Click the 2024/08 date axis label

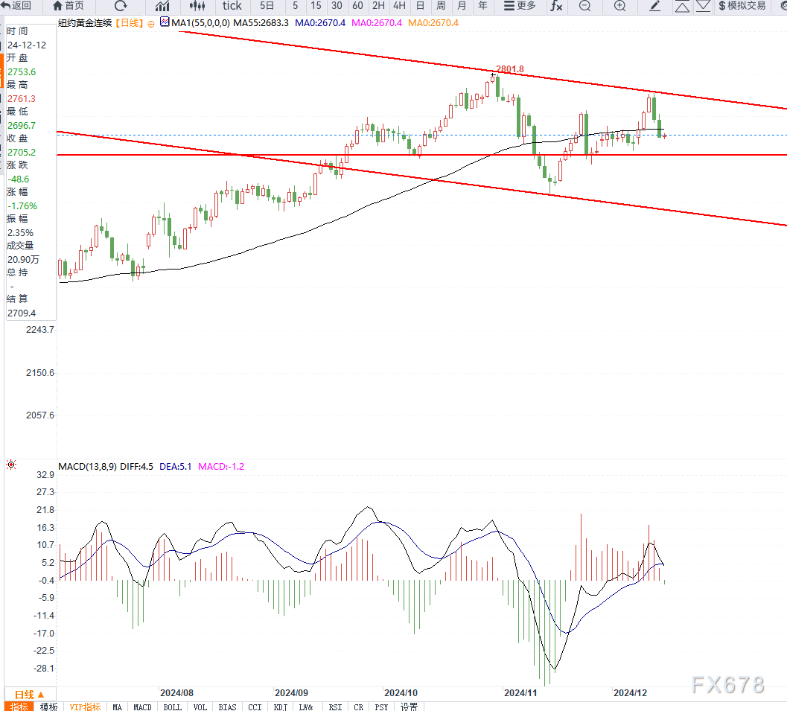[176, 692]
